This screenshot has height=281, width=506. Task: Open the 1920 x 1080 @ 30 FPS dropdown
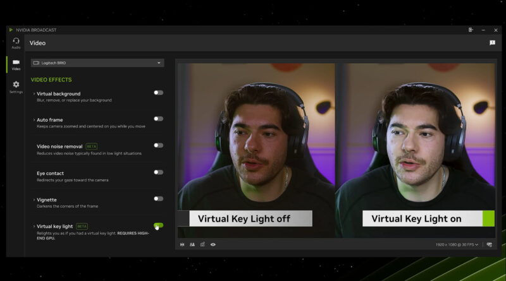(x=457, y=244)
